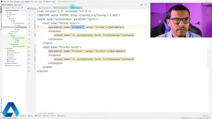Open the File menu
Image resolution: width=212 pixels, height=119 pixels.
click(x=5, y=2)
